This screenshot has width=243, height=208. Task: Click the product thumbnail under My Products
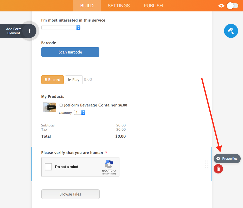coord(49,107)
